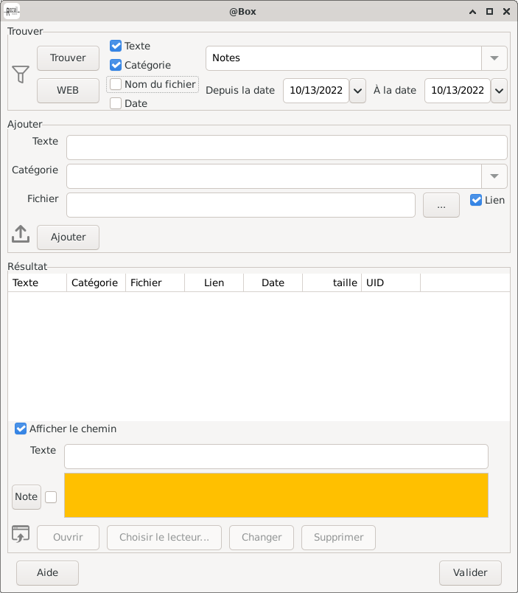The image size is (518, 593).
Task: Toggle the Texte search checkbox
Action: coord(116,46)
